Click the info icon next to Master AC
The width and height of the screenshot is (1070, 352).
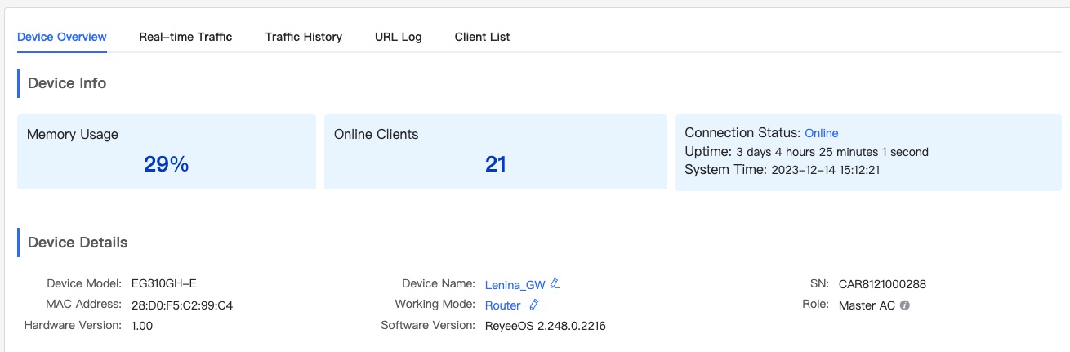(x=905, y=305)
